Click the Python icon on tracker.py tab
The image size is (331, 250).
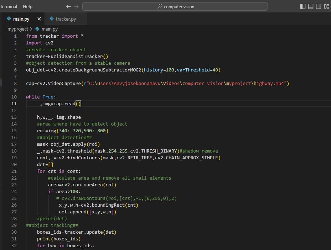click(x=52, y=19)
